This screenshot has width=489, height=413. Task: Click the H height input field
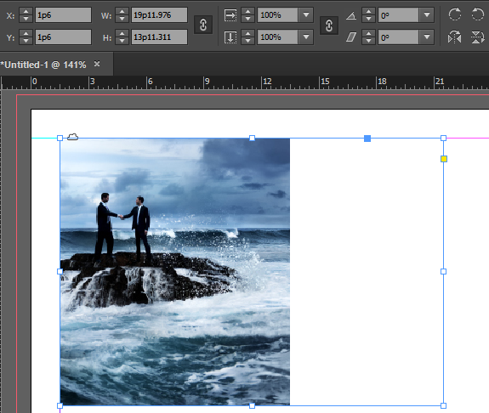(x=159, y=37)
